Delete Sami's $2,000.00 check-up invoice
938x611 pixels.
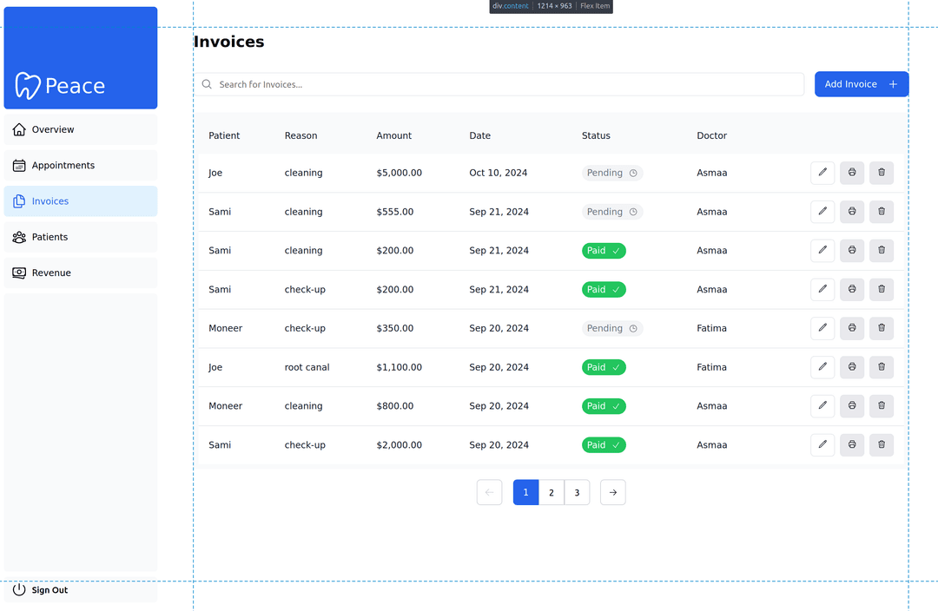pos(882,445)
